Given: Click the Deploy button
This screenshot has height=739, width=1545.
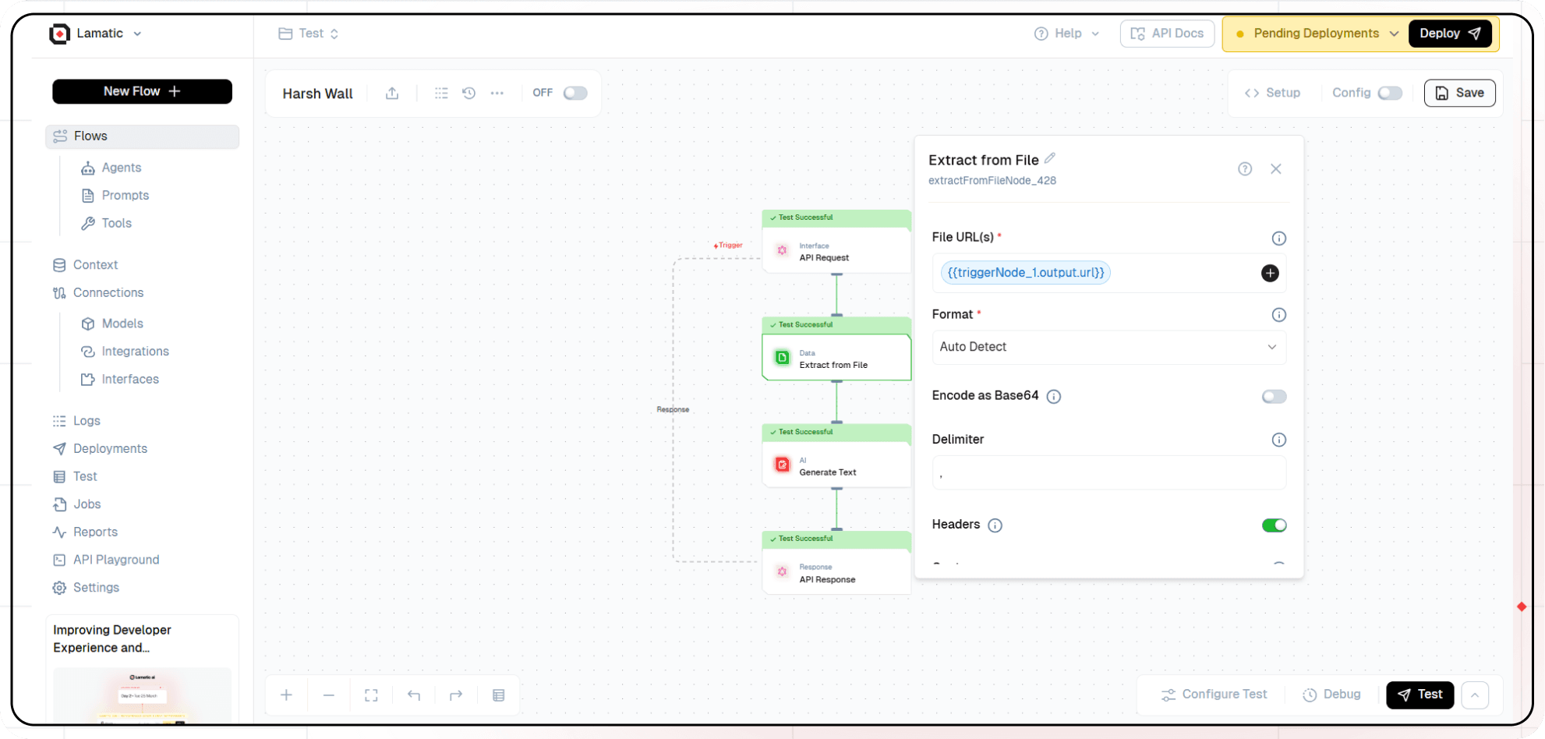Looking at the screenshot, I should (x=1449, y=34).
